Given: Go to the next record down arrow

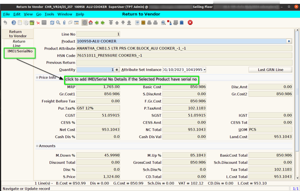Looking at the screenshot, I should tap(123, 23).
